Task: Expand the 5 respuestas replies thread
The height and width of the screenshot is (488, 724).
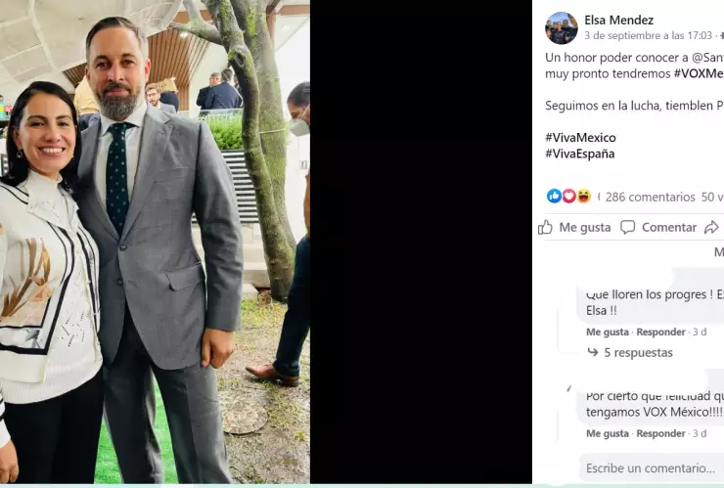Action: [637, 353]
